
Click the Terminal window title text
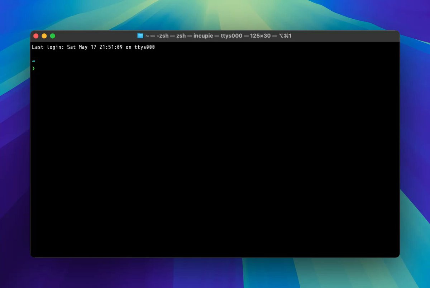pos(218,36)
